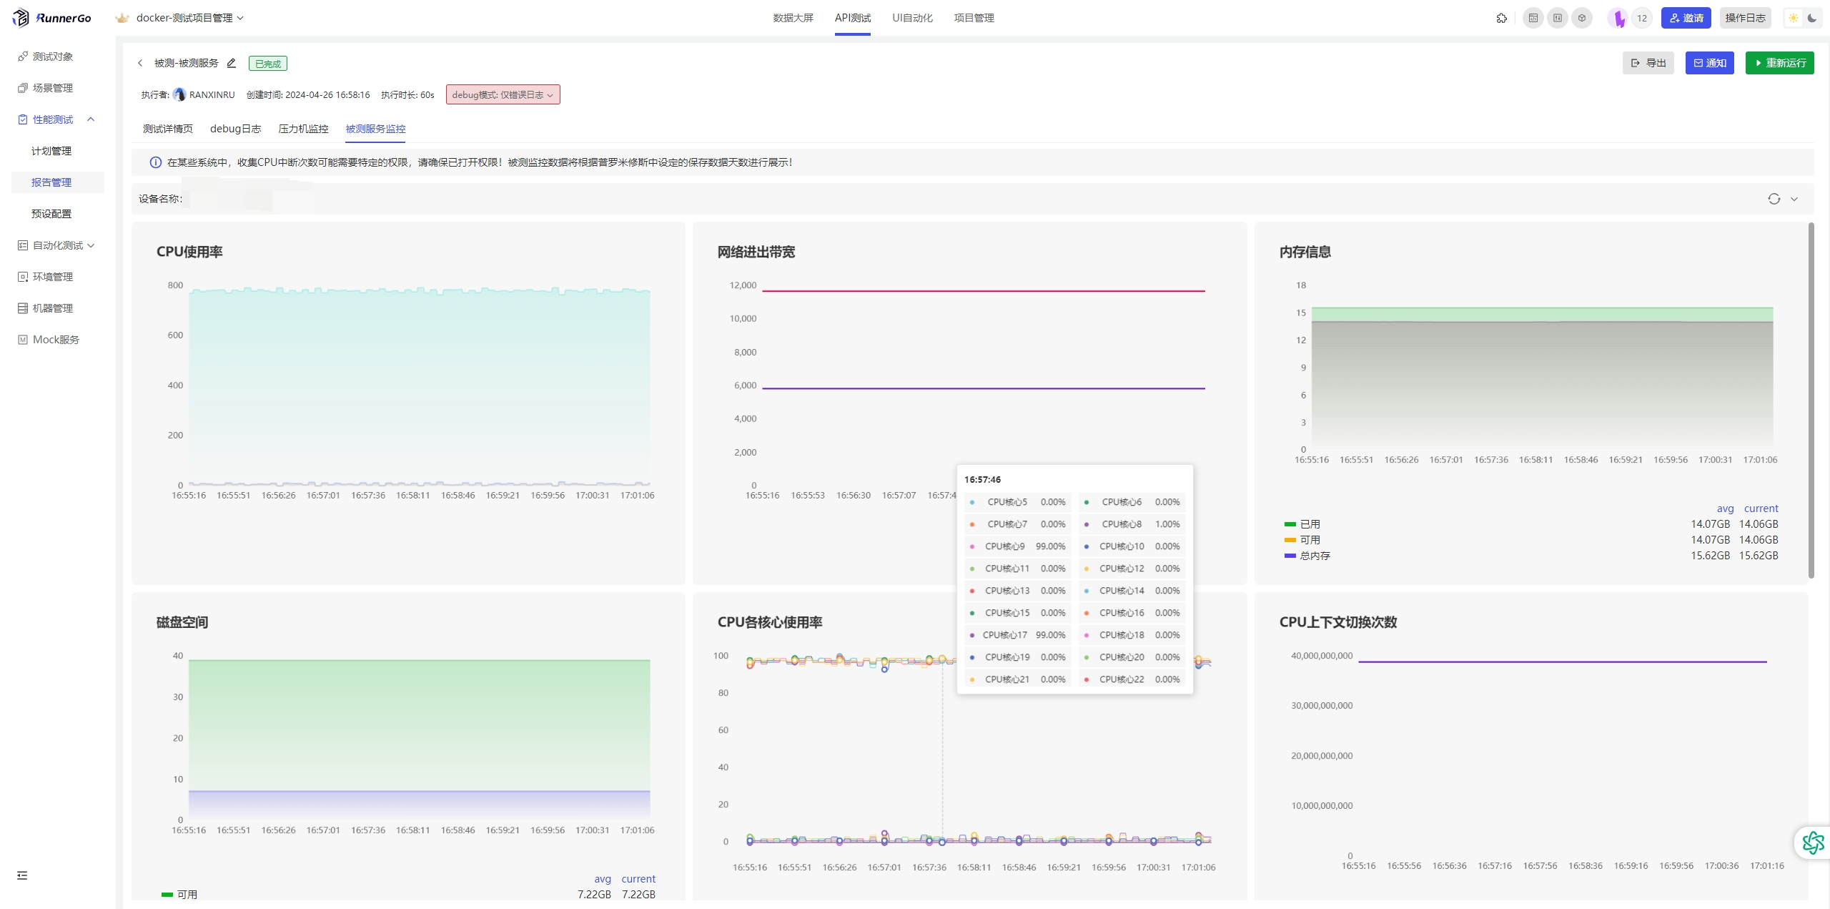The height and width of the screenshot is (909, 1830).
Task: Open 报告管理 in the sidebar
Action: point(51,182)
